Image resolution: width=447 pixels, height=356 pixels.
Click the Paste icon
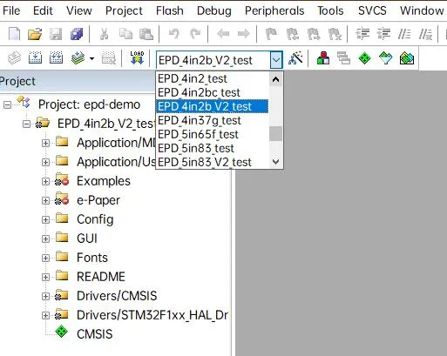coord(146,34)
